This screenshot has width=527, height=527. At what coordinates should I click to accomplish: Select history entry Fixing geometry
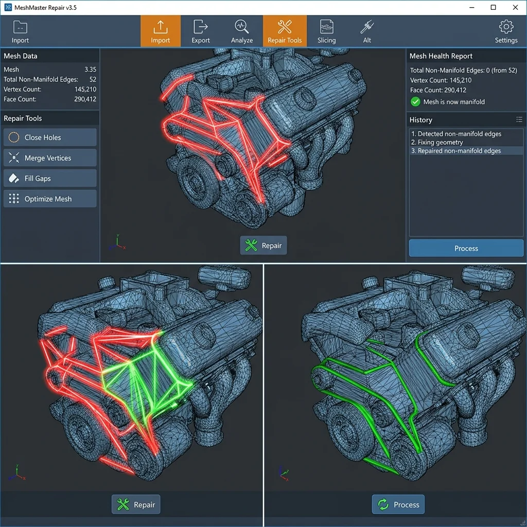(466, 142)
